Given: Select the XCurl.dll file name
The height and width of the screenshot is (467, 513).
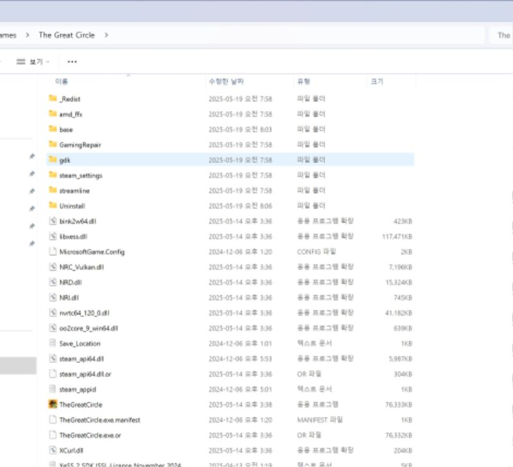Looking at the screenshot, I should point(71,450).
